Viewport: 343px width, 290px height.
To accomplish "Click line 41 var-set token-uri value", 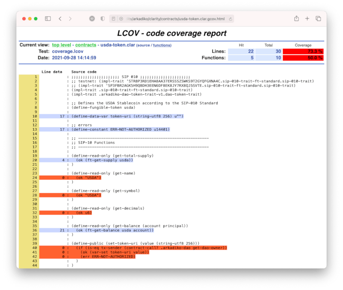I will click(x=115, y=252).
